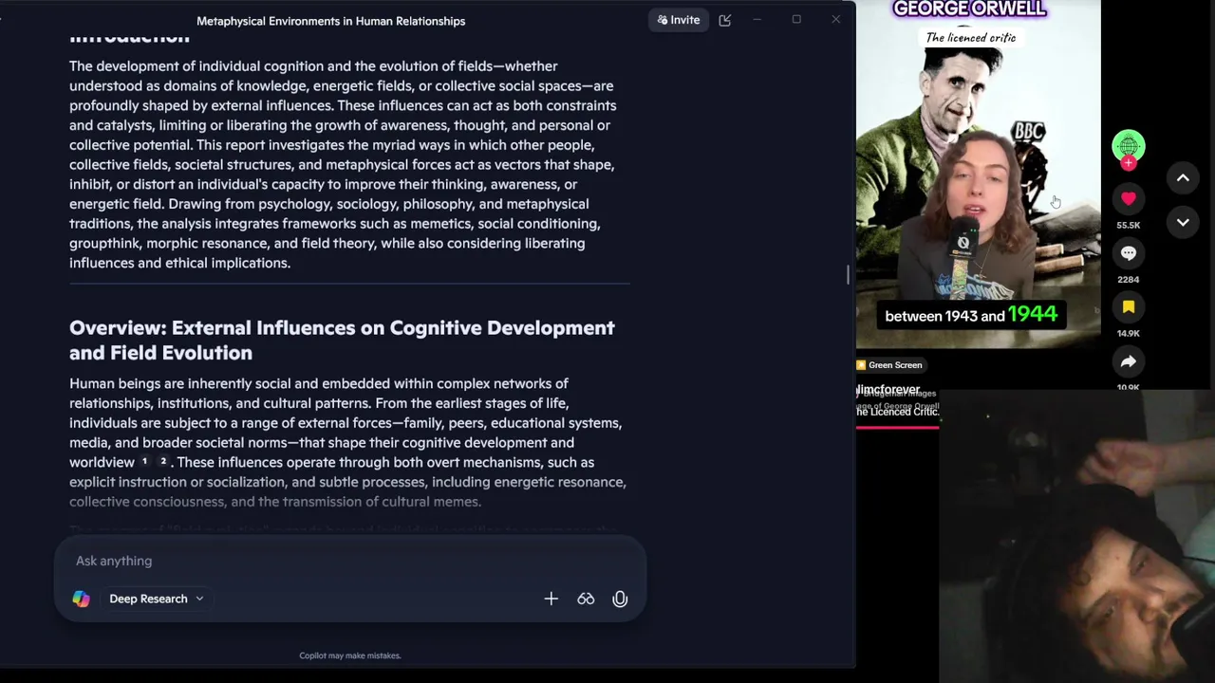1215x683 pixels.
Task: Open TikTok comments speech bubble icon
Action: (x=1128, y=253)
